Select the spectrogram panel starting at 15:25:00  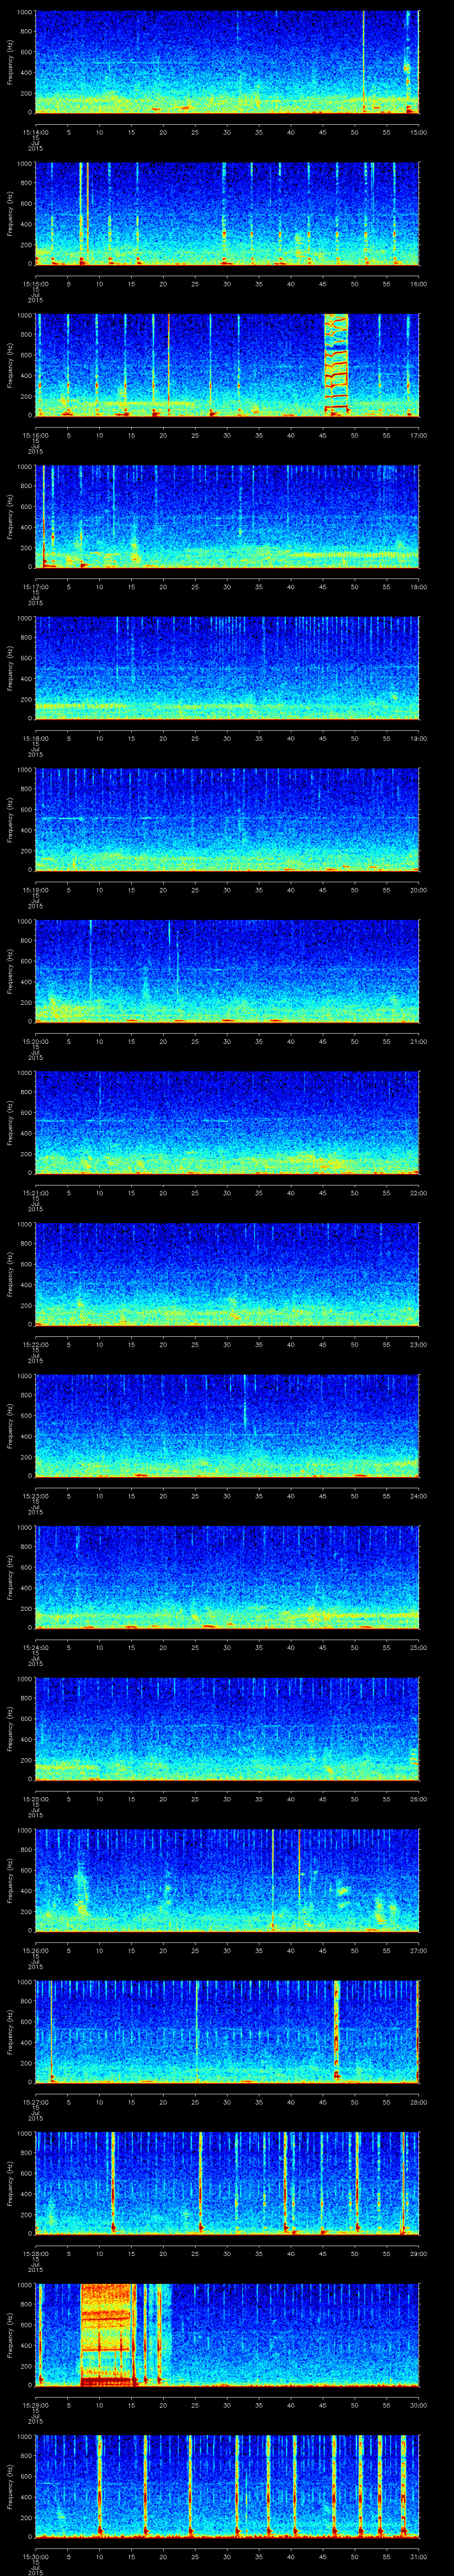click(227, 1729)
